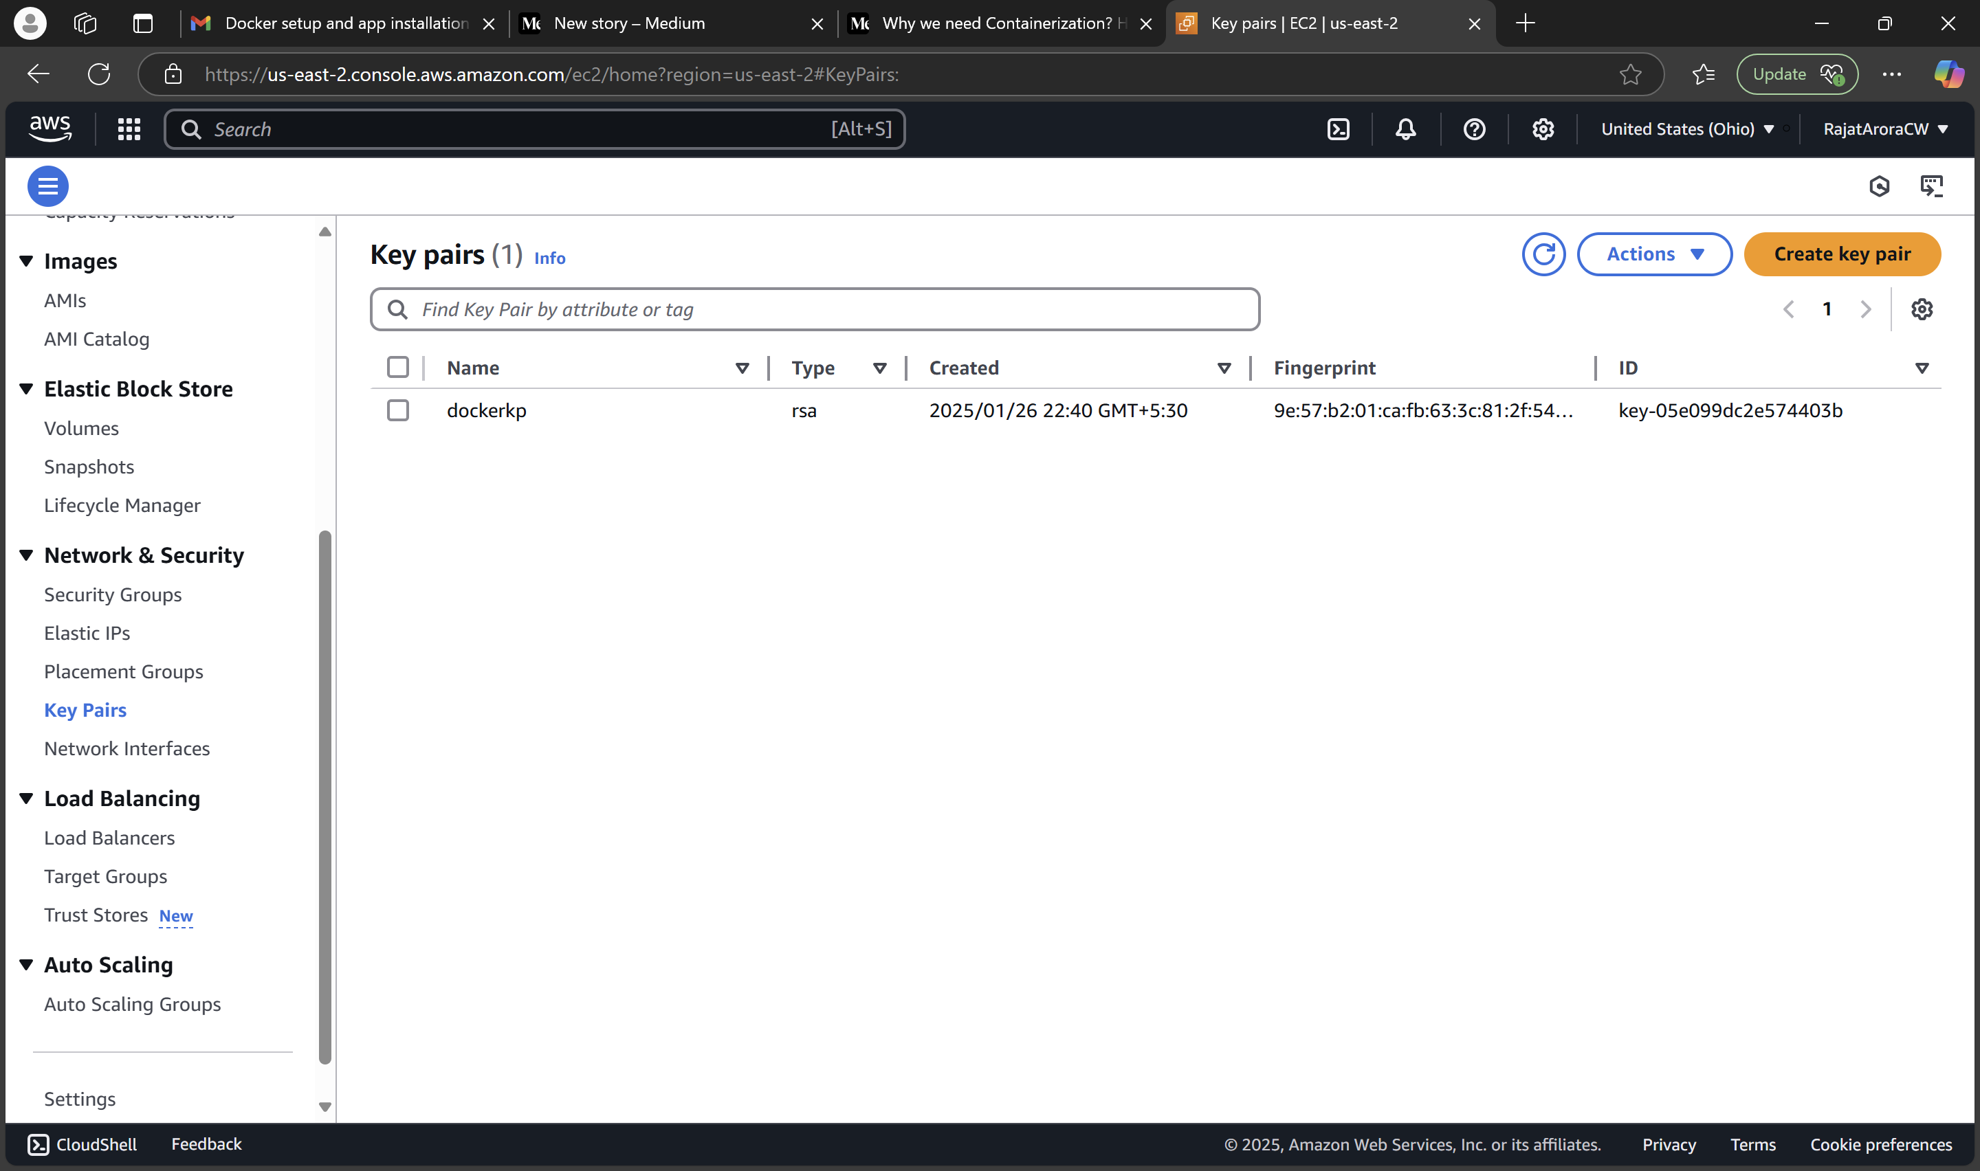Open the notifications bell

(x=1405, y=129)
